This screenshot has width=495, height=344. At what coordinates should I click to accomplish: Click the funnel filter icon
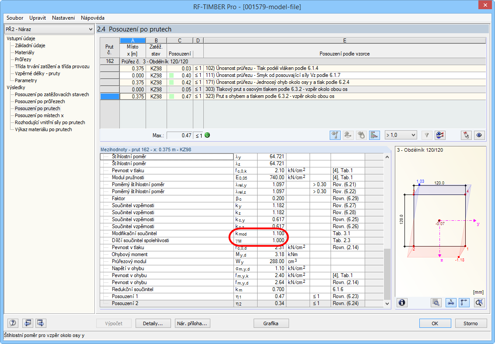click(426, 135)
